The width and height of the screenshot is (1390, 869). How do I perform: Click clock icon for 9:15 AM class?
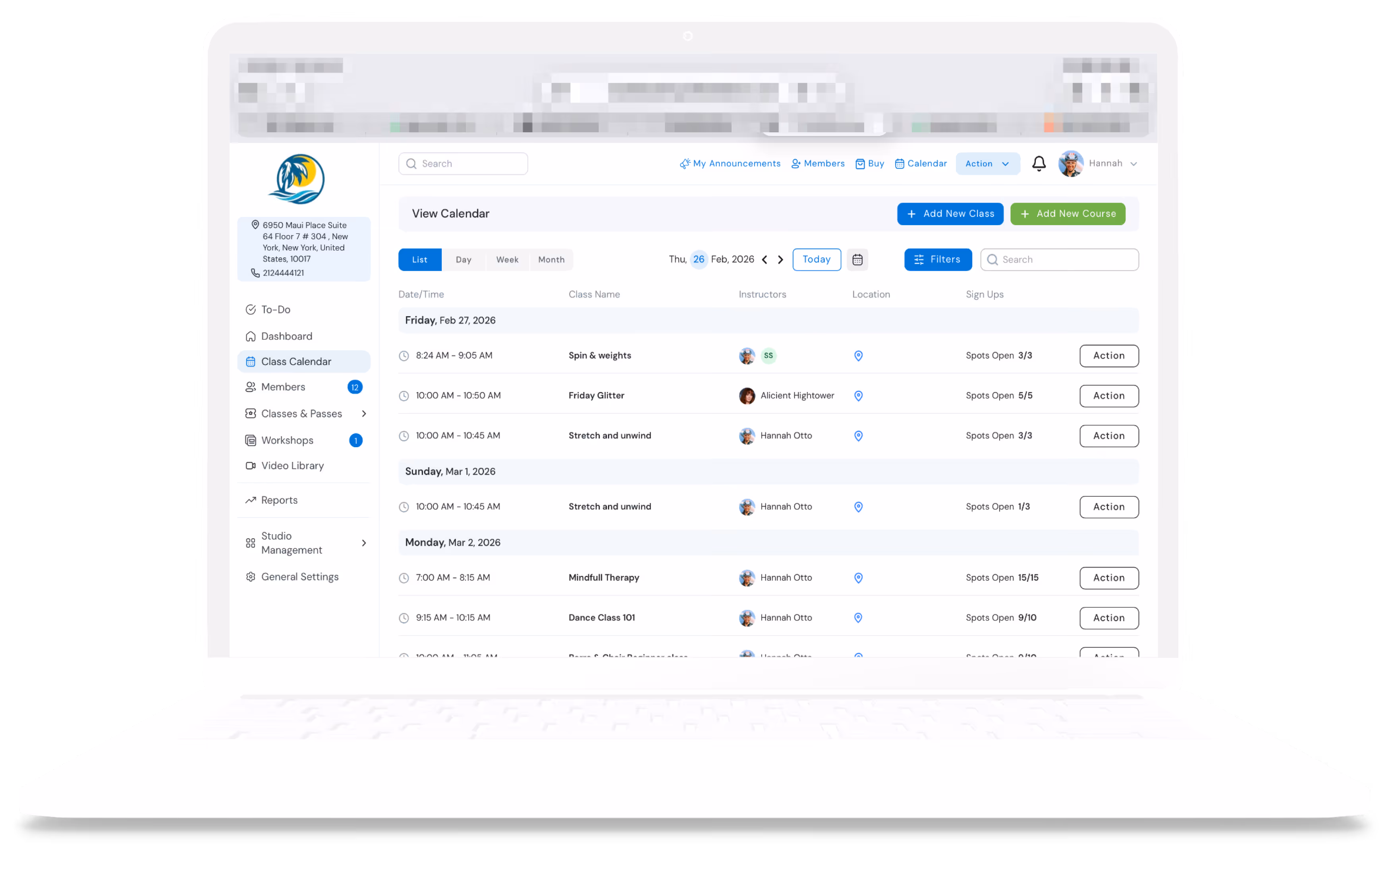coord(404,618)
